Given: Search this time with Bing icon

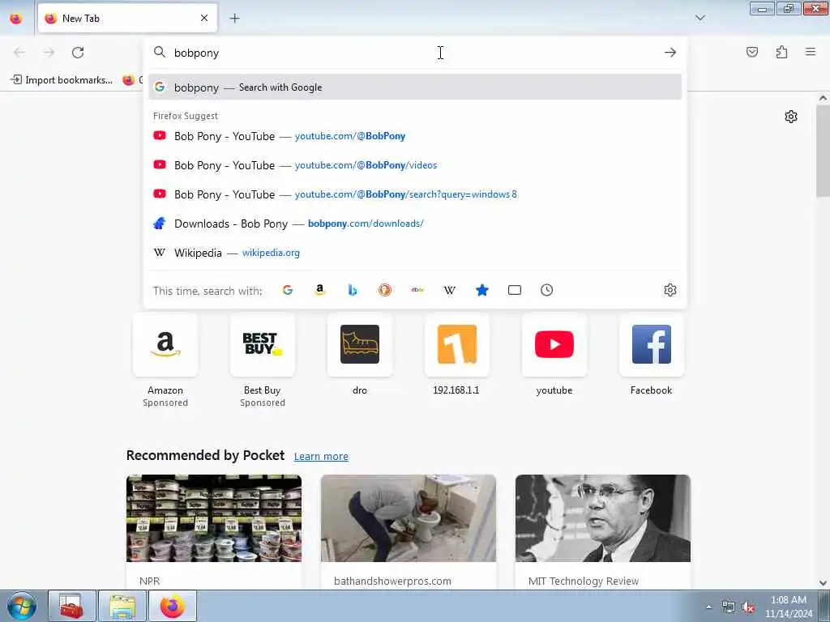Looking at the screenshot, I should point(353,290).
